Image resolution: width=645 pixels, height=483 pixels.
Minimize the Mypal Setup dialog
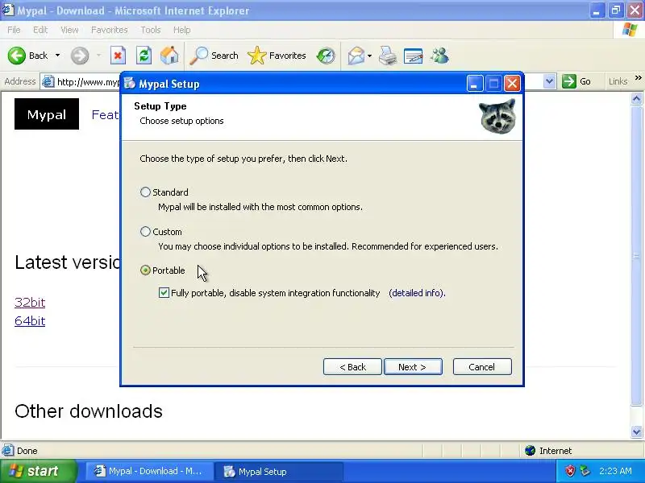(x=474, y=84)
